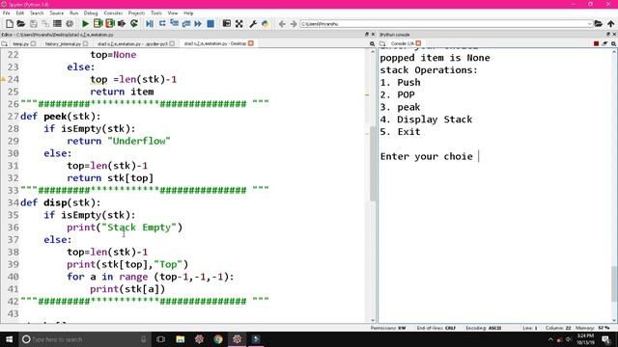Open the Search menu
618x347 pixels.
[37, 13]
